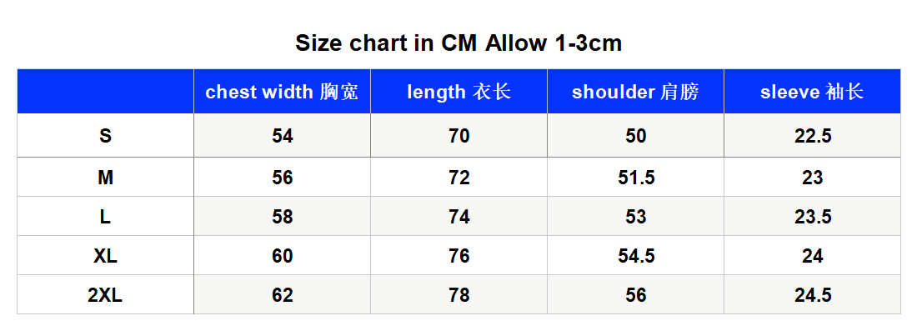Click the chest width column header
922x336 pixels.
click(x=282, y=92)
